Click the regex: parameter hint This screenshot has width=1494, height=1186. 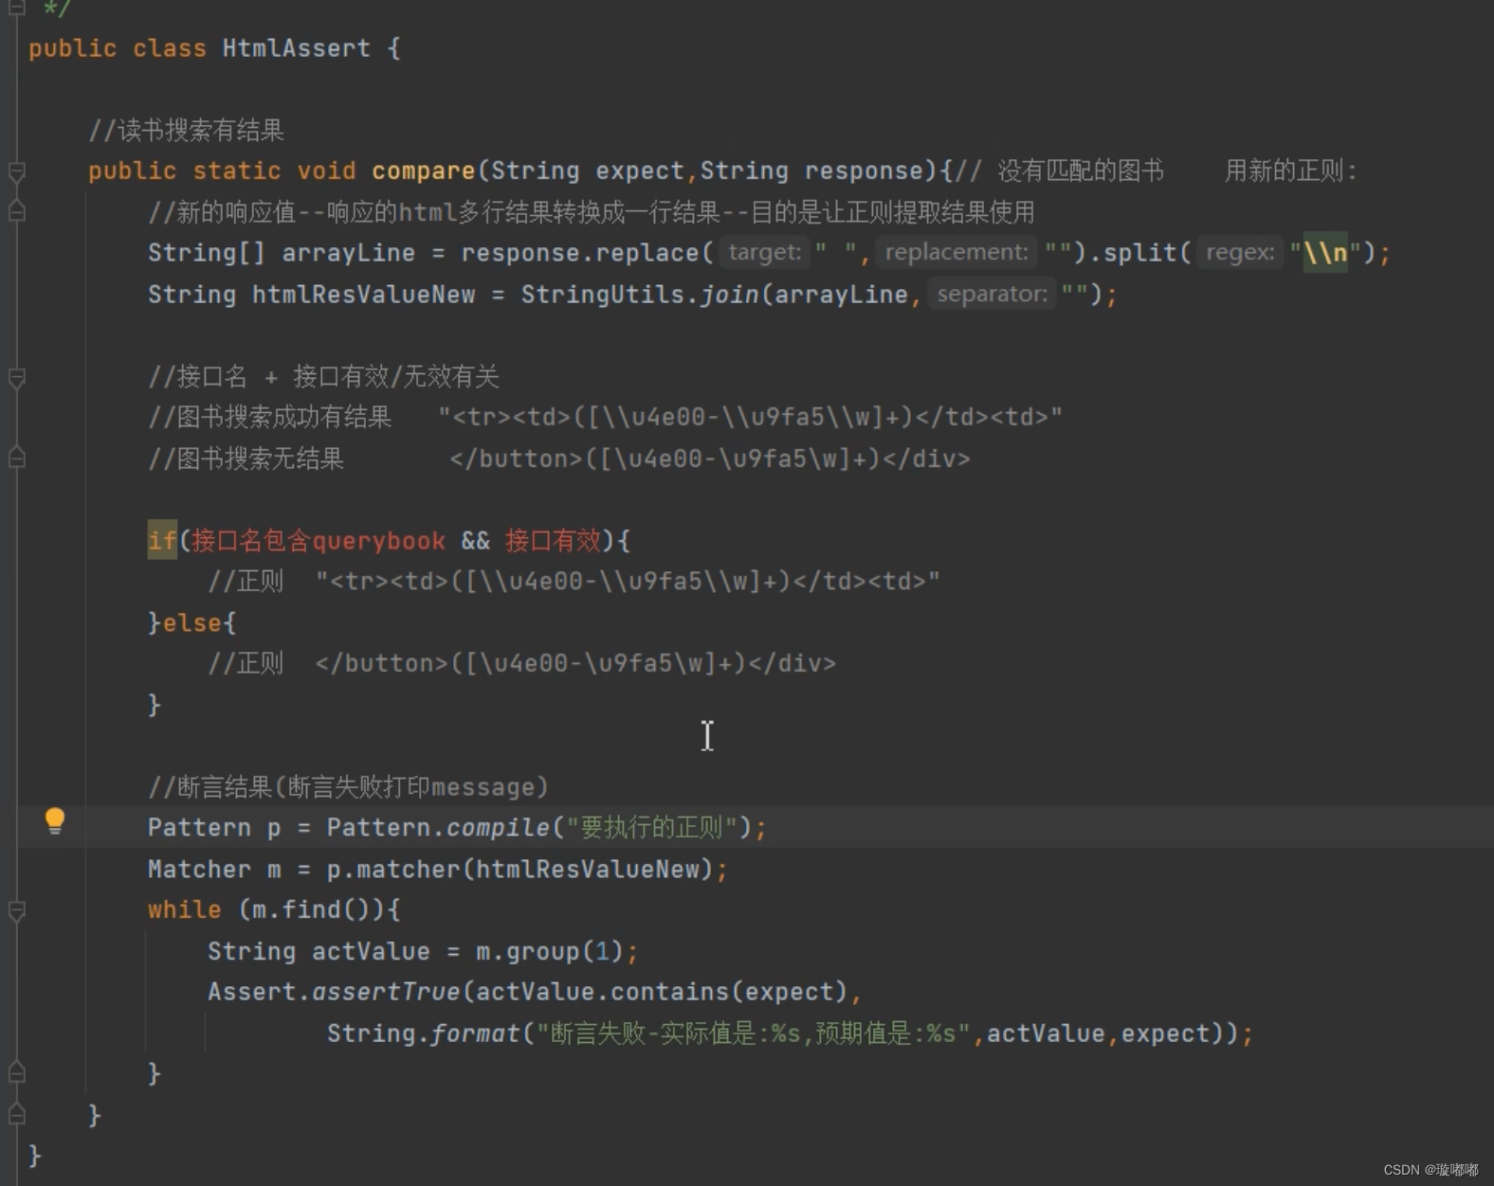tap(1240, 252)
